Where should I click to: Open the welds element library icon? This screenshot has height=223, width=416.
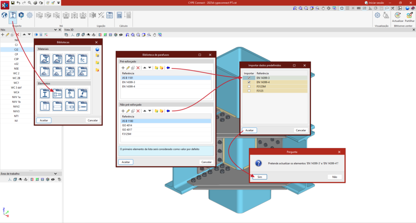coord(82,93)
